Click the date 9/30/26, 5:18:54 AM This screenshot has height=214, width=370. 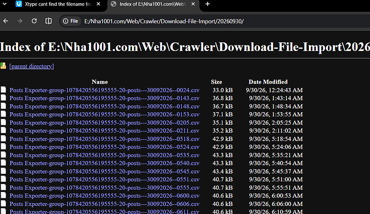[276, 139]
